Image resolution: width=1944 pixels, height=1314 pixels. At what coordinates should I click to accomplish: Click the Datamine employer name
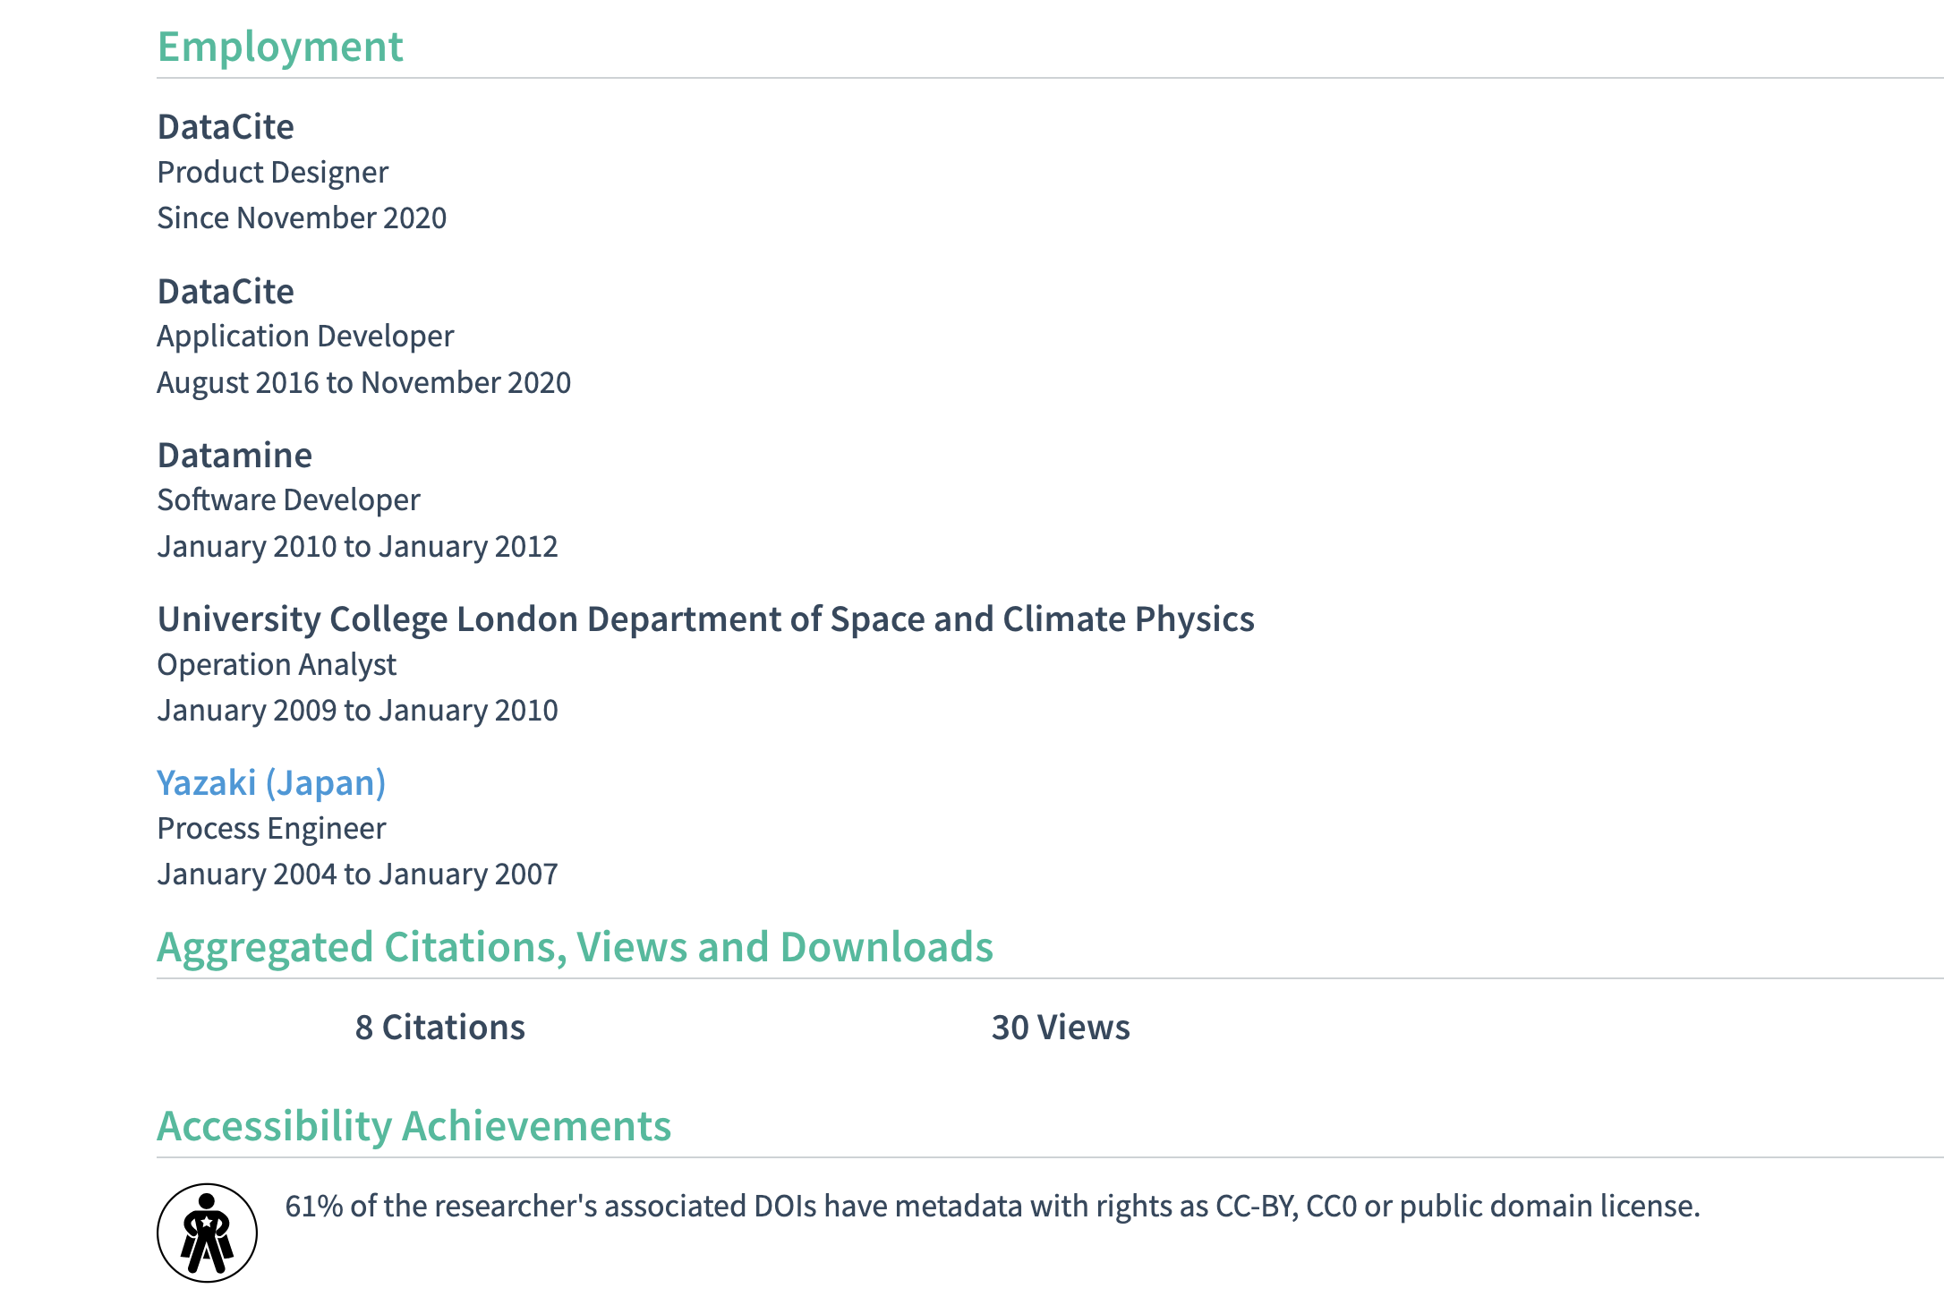pos(234,456)
